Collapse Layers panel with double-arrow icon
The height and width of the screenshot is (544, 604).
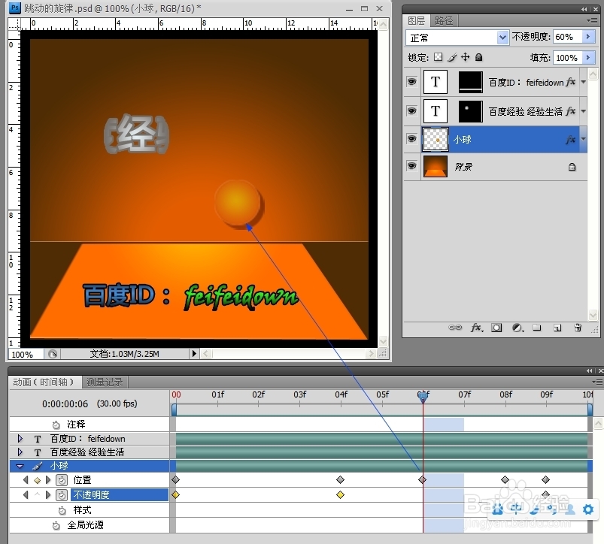tap(584, 9)
